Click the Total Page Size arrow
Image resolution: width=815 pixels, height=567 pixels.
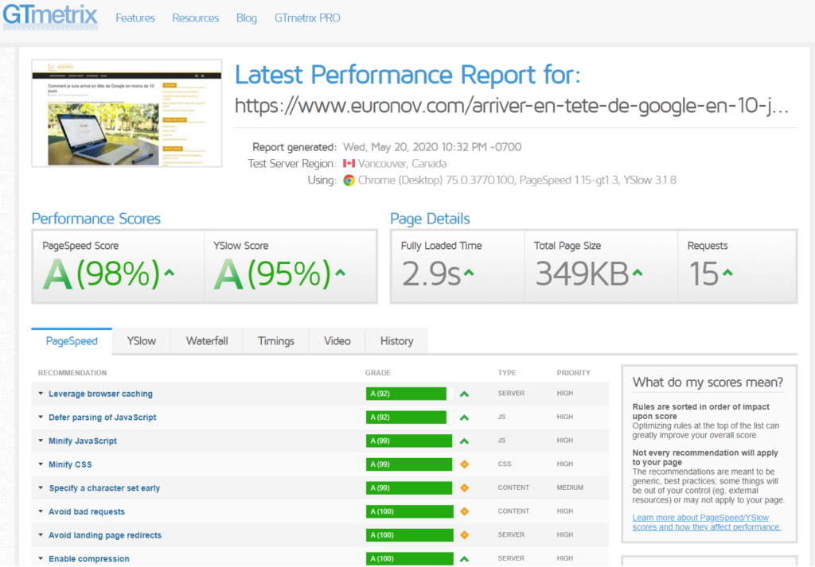point(638,272)
